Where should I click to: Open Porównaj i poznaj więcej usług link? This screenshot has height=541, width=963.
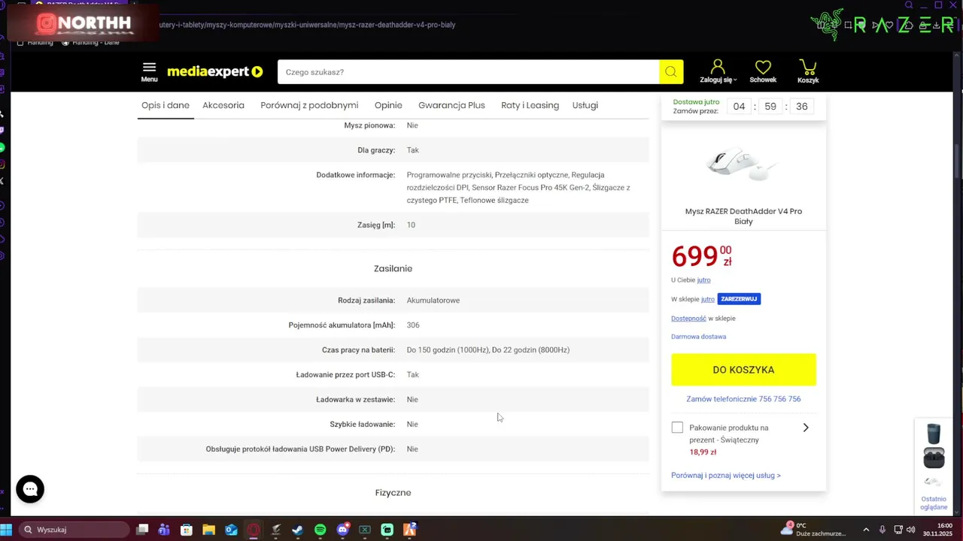coord(725,476)
